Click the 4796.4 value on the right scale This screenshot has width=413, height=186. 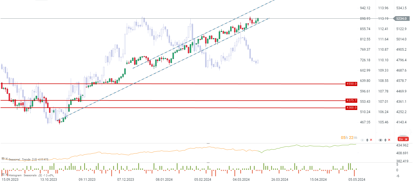coord(402,60)
